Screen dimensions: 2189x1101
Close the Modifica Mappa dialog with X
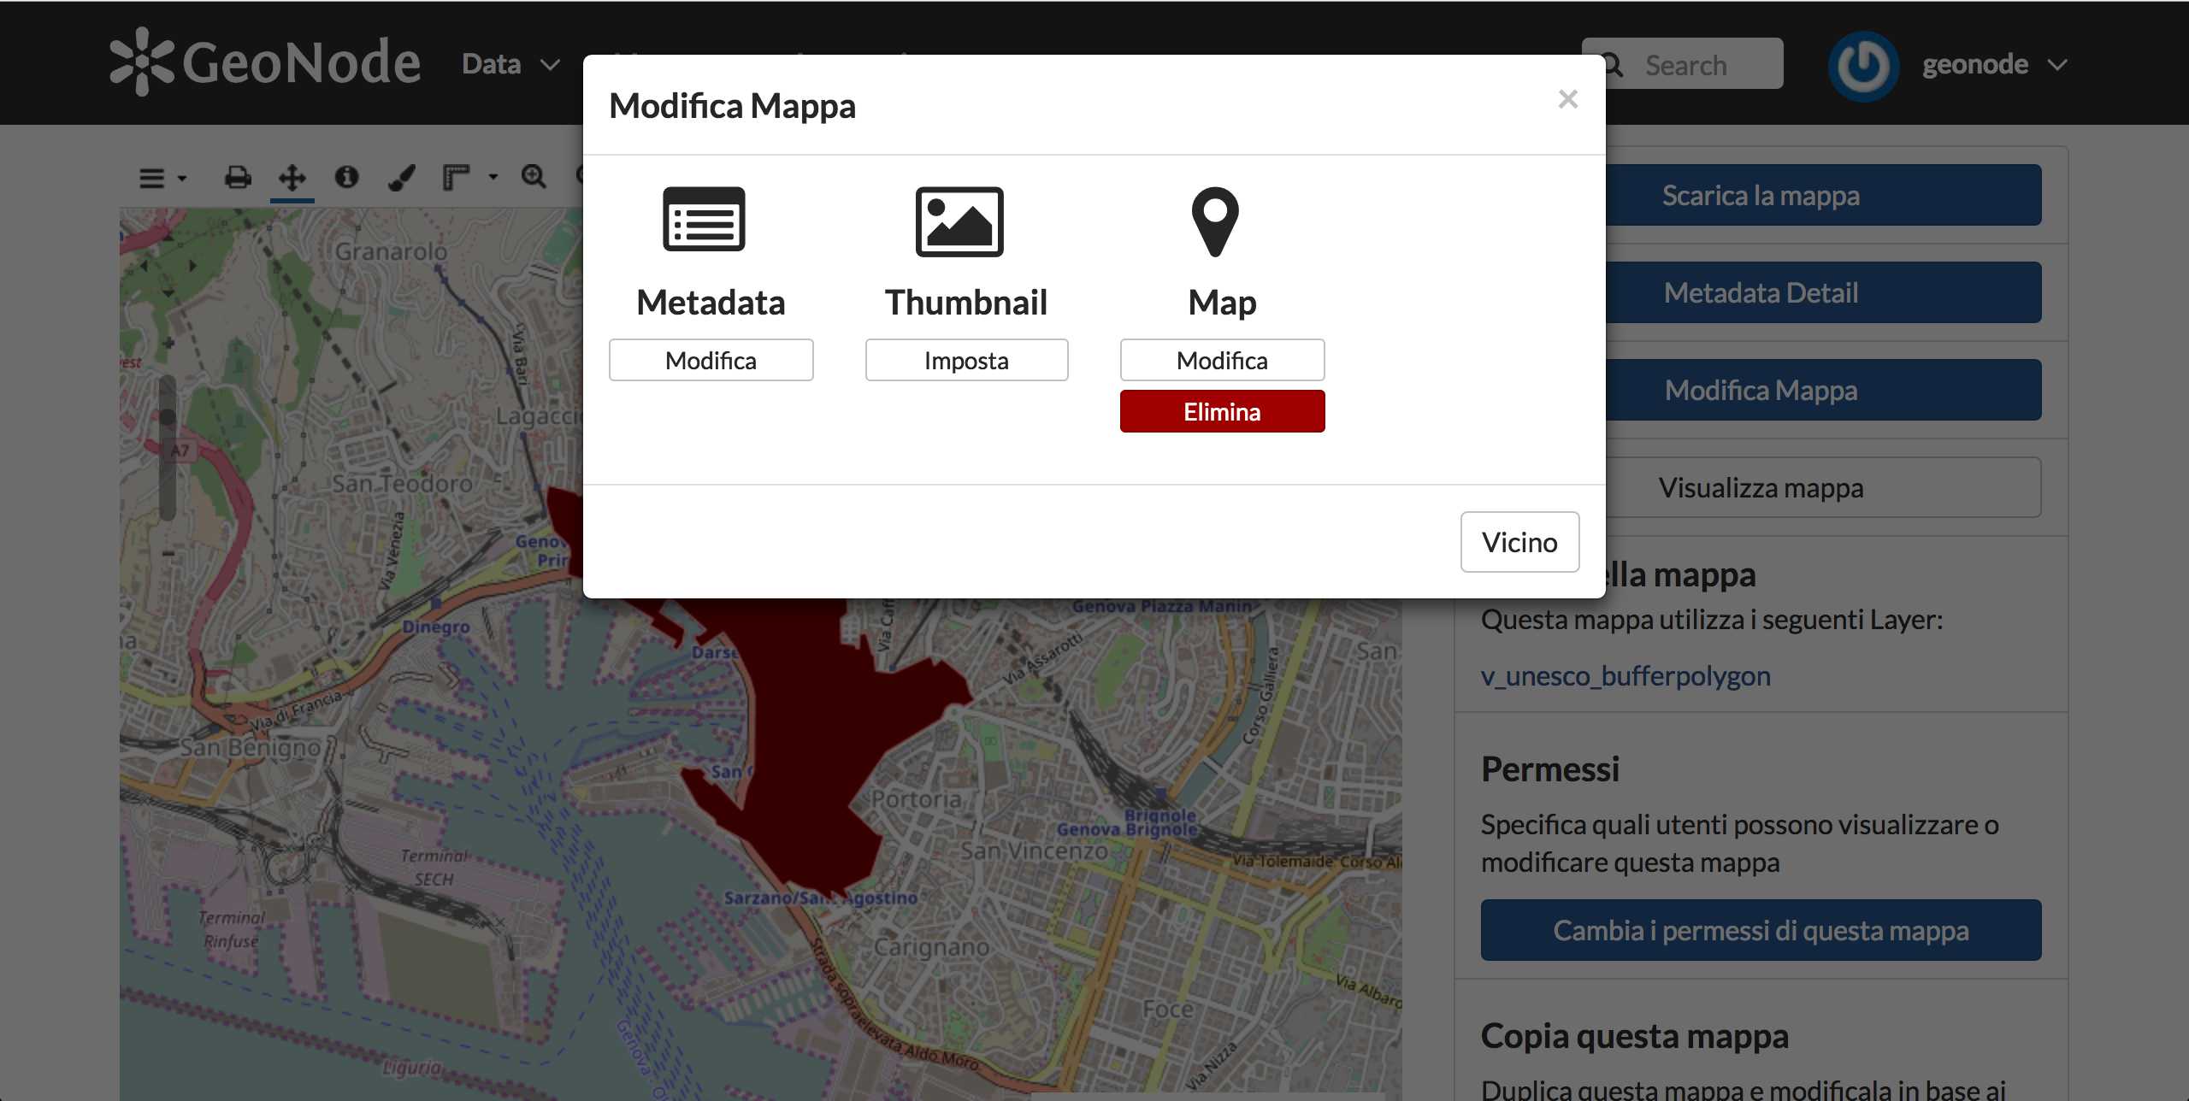[x=1567, y=99]
